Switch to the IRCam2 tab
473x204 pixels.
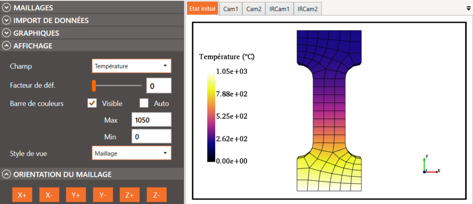pos(307,9)
